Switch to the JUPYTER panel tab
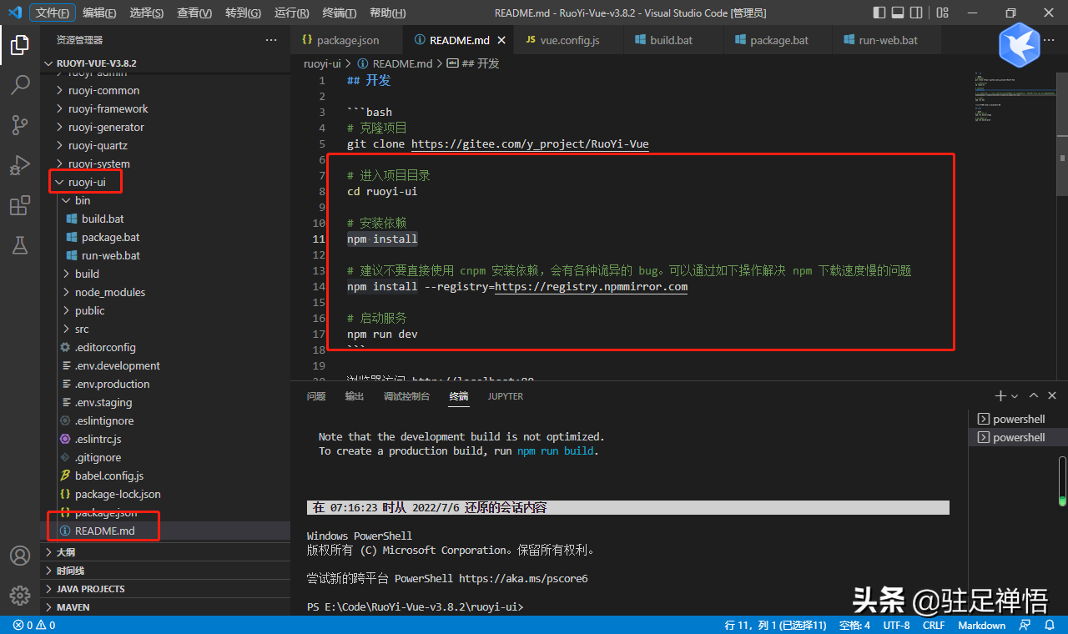Screen dimensions: 1068x634 506,396
